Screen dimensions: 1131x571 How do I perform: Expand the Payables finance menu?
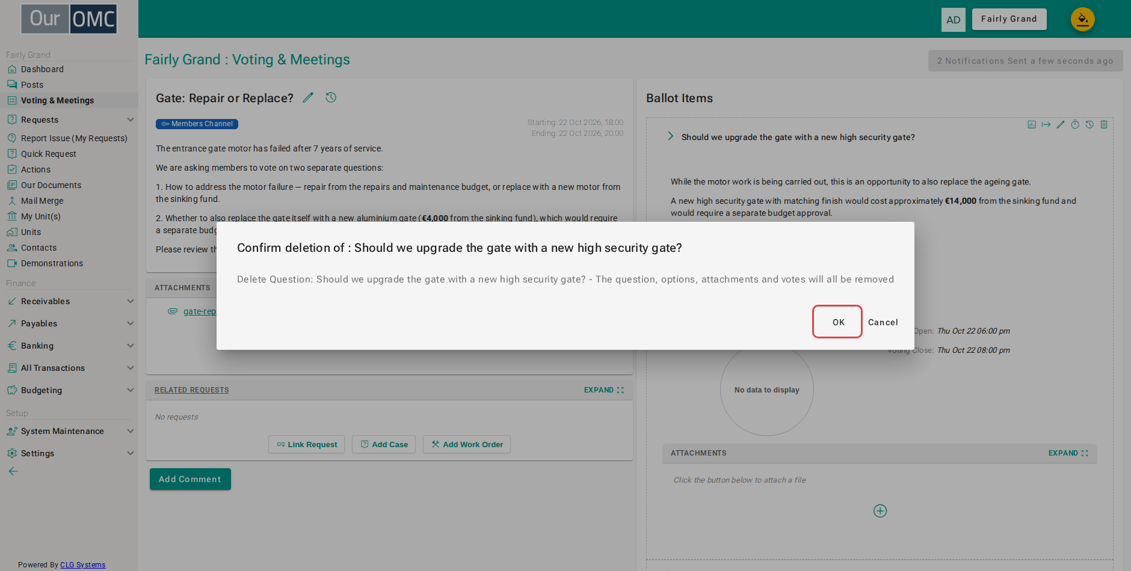point(69,323)
